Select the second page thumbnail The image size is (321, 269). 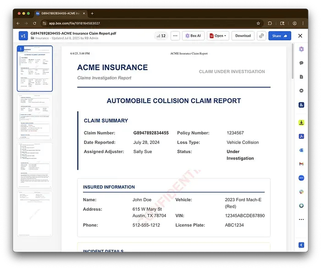[x=35, y=117]
